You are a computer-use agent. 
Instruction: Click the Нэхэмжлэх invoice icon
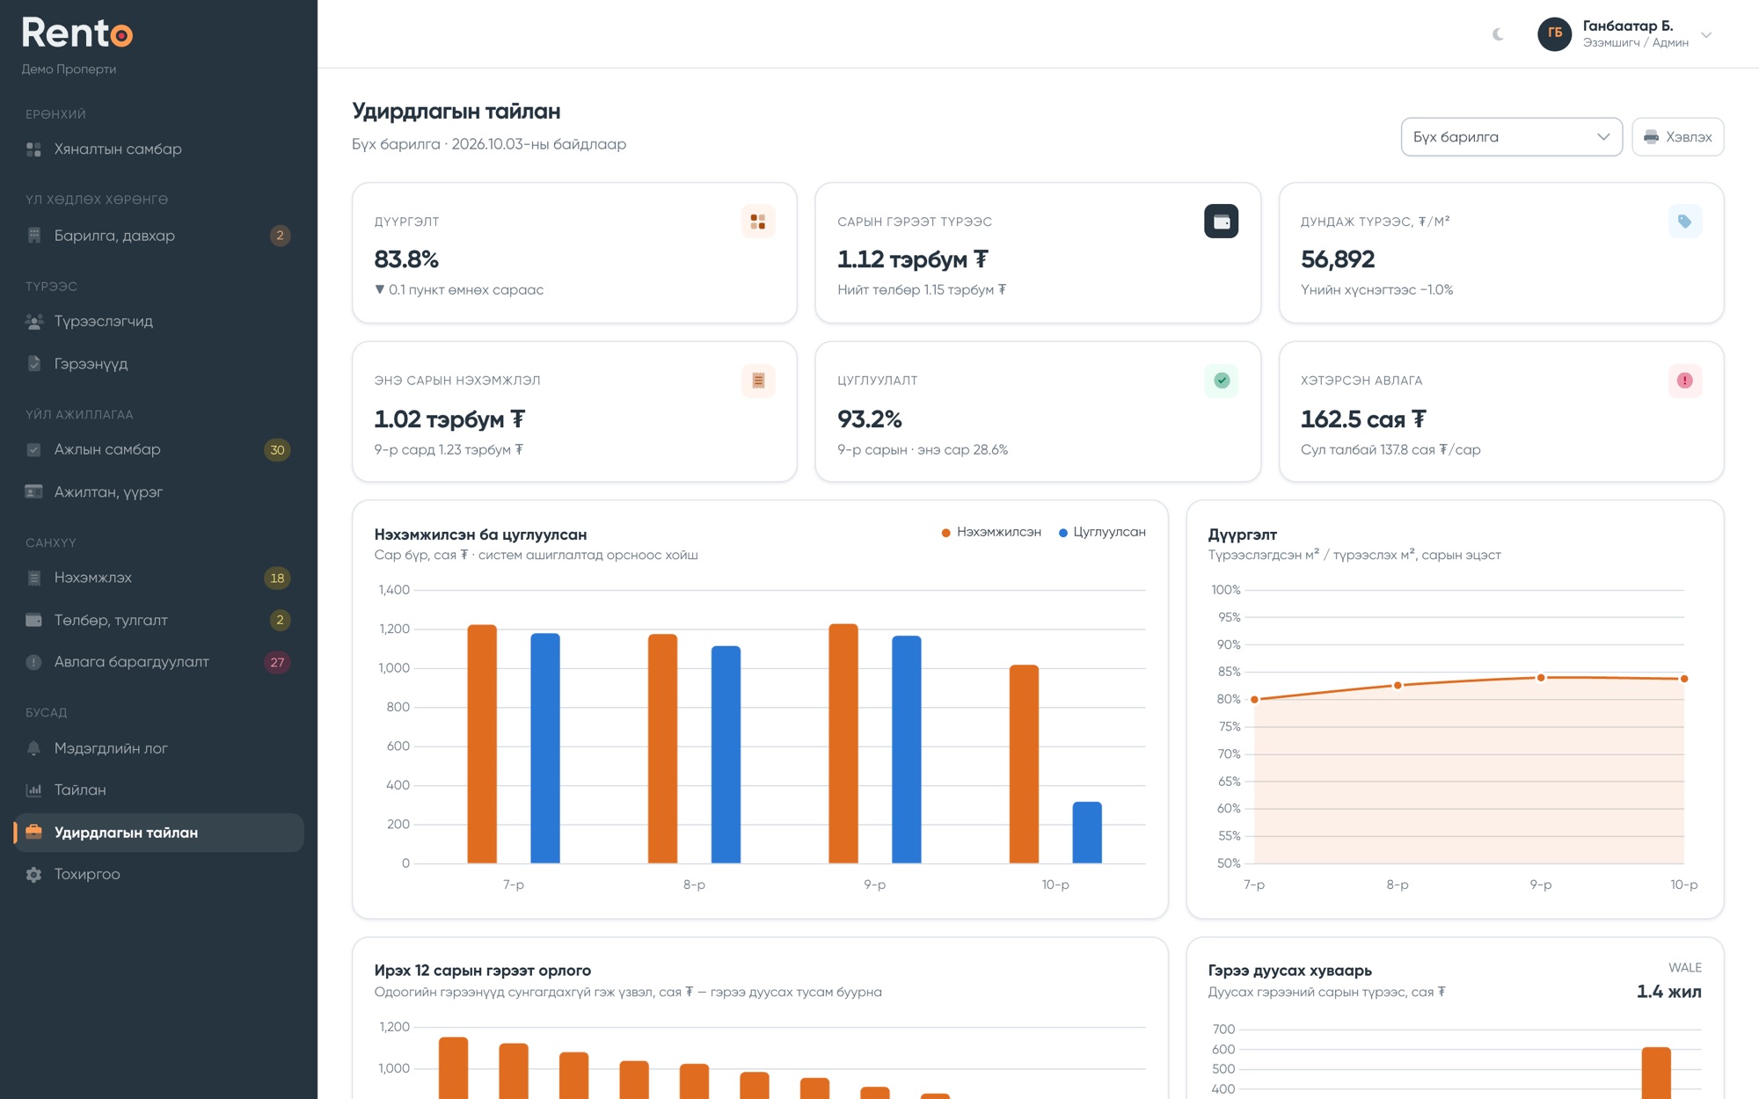click(33, 578)
